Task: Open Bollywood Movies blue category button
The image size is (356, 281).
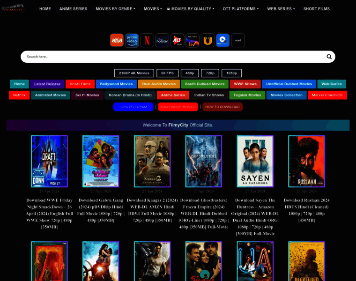Action: pos(116,84)
